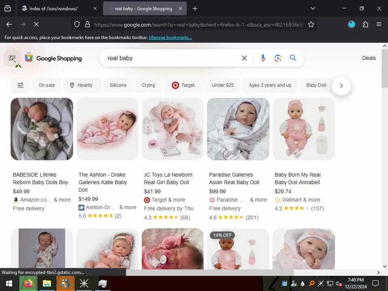Open Firefox application hamburger menu
This screenshot has width=388, height=291.
click(x=379, y=24)
